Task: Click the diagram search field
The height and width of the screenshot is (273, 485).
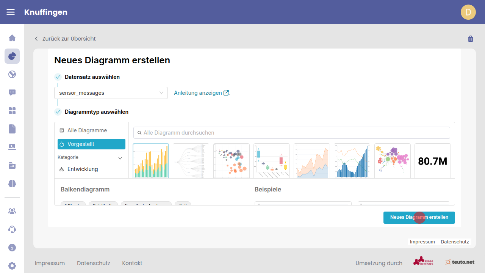Action: click(291, 133)
